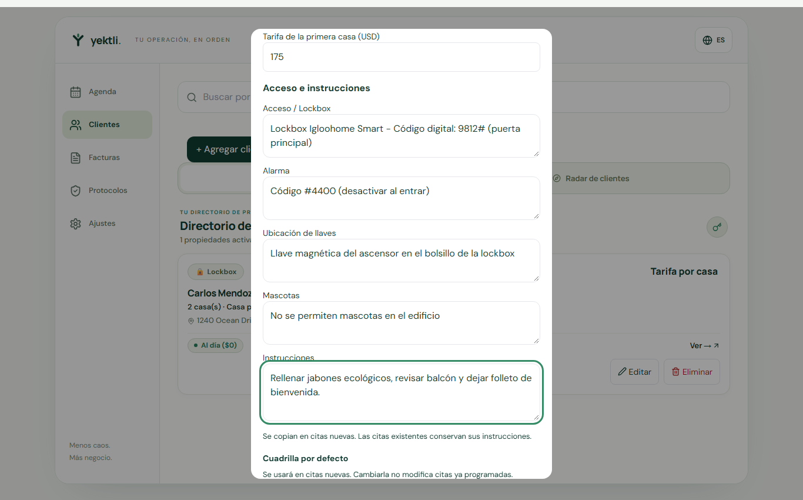Click the 'Cuadrilla por defecto' heading
803x500 pixels.
pos(306,458)
